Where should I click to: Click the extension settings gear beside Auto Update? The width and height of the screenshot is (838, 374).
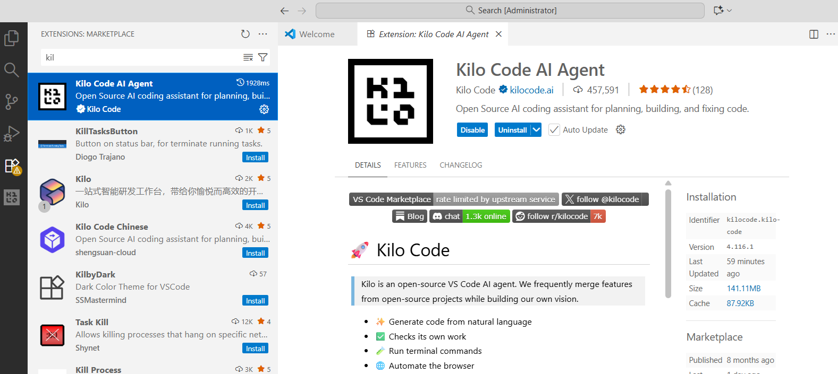coord(621,129)
